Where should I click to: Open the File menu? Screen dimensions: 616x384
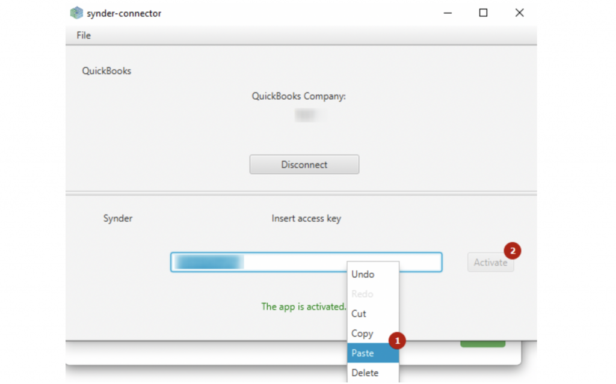click(x=83, y=35)
